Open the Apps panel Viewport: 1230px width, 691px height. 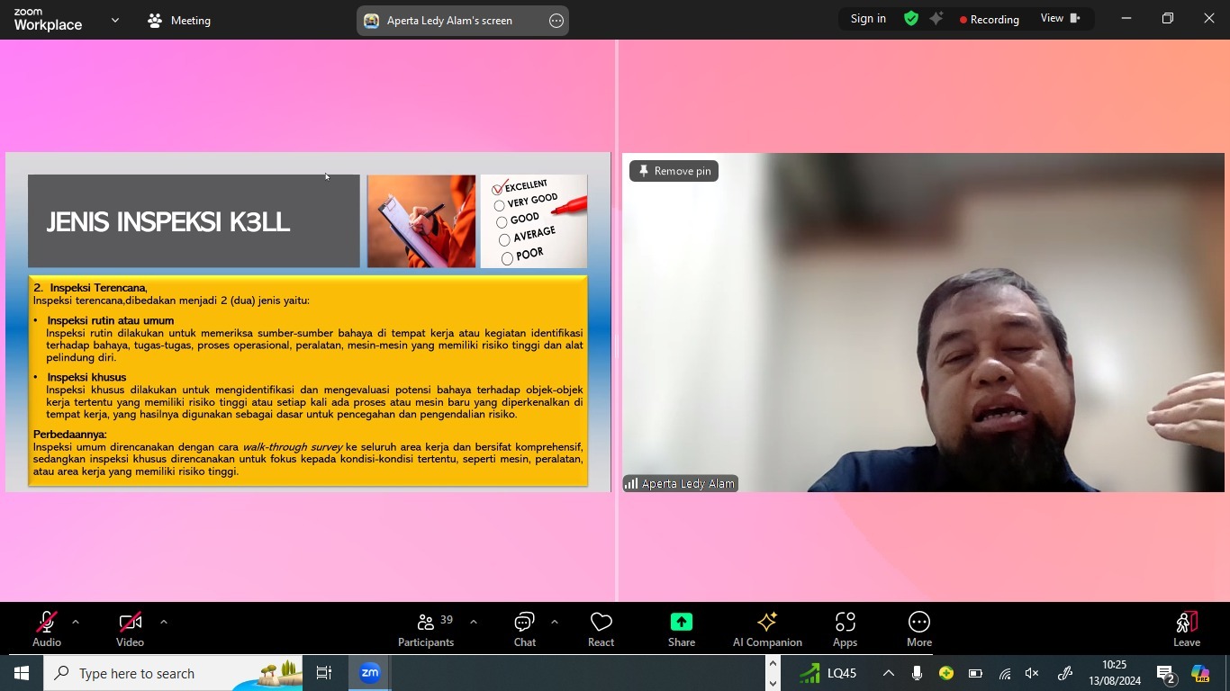tap(845, 629)
